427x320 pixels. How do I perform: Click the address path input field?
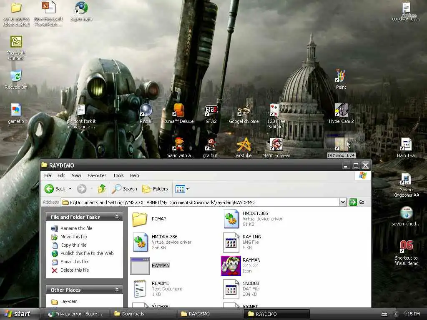[201, 202]
